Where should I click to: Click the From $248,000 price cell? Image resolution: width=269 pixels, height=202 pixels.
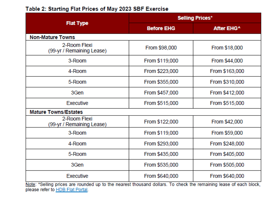pos(227,144)
